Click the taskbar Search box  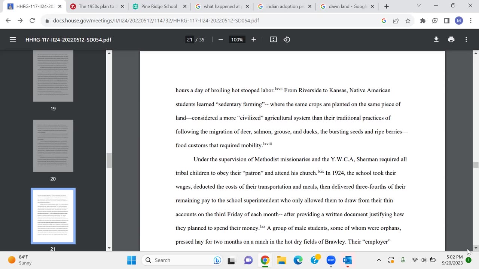(182, 260)
